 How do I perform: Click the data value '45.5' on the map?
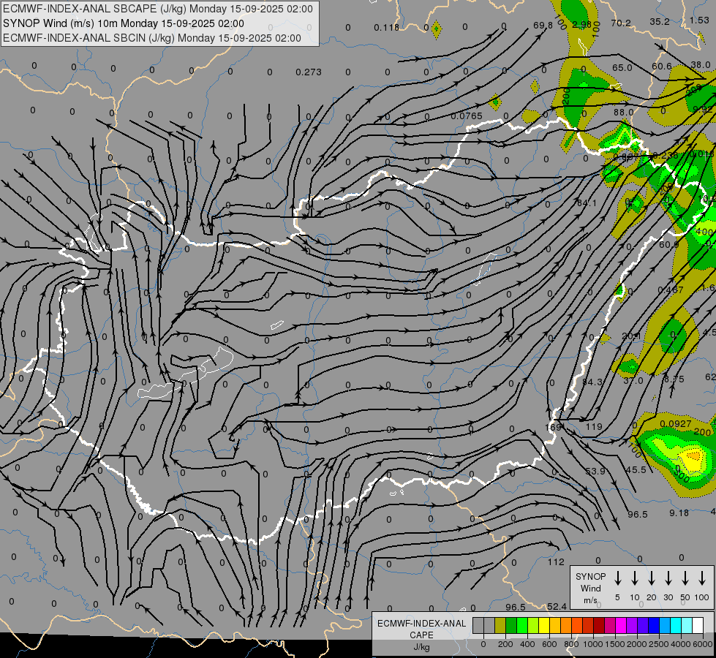point(636,470)
